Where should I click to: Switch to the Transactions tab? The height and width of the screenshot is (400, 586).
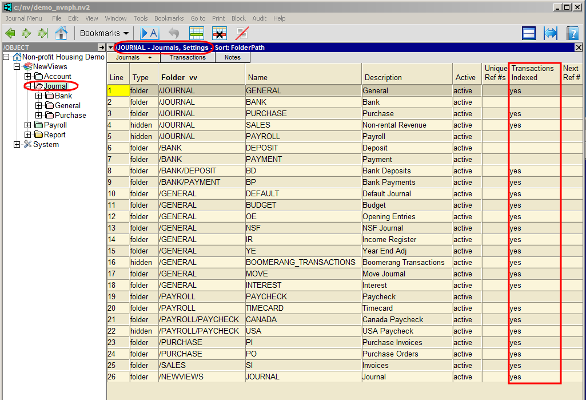pyautogui.click(x=187, y=57)
